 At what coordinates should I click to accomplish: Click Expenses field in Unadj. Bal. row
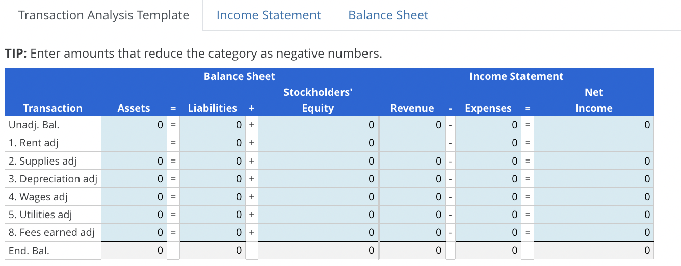[x=489, y=125]
